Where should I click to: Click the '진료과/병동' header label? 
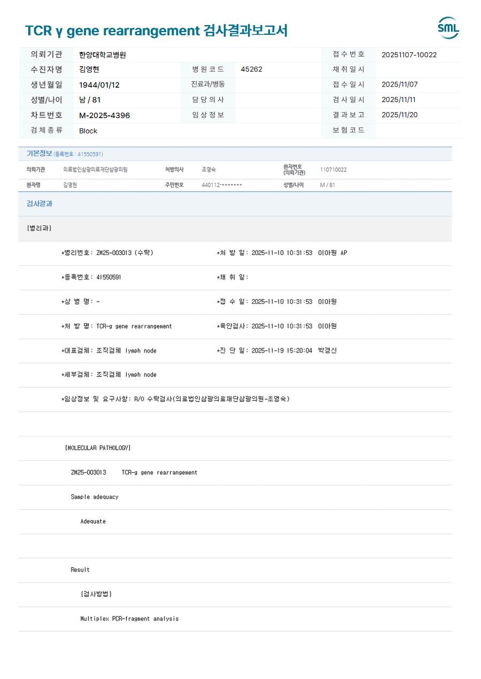(208, 84)
